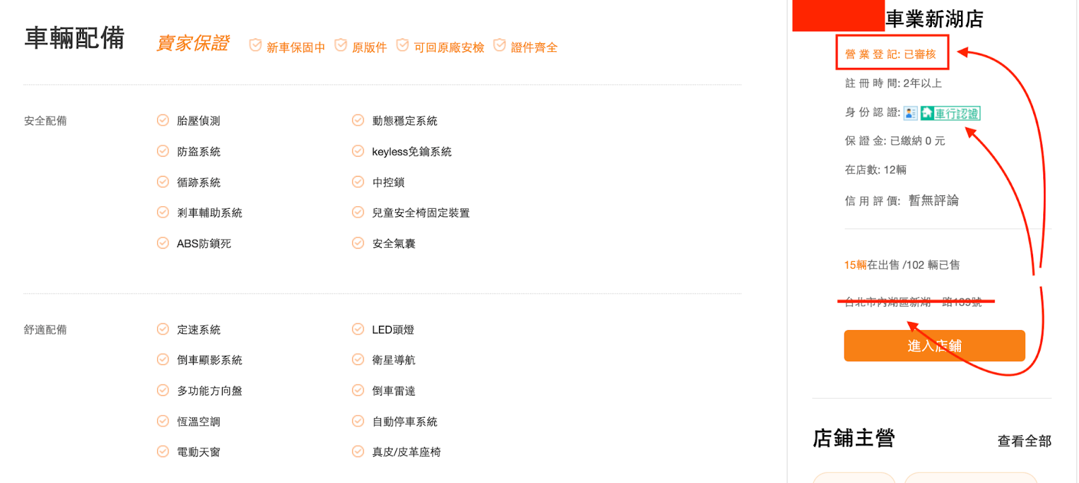Screen dimensions: 1079x483
Task: Click the check icon beside LED頭燈
Action: [x=358, y=329]
